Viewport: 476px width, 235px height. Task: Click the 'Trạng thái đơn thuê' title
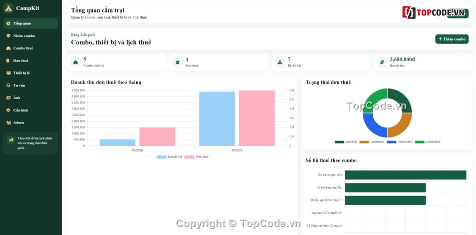tap(328, 82)
